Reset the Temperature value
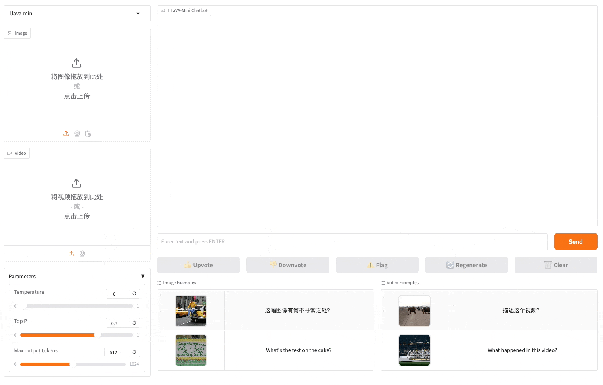This screenshot has height=385, width=603. click(x=134, y=293)
